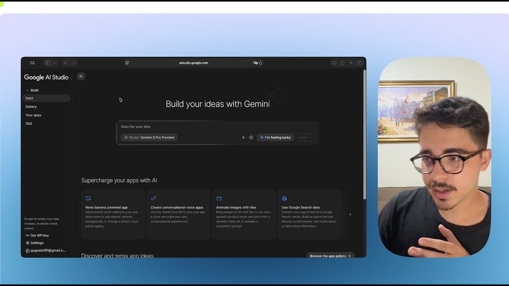Reload the aistudio.google.com page
Image resolution: width=509 pixels, height=286 pixels.
[x=260, y=63]
